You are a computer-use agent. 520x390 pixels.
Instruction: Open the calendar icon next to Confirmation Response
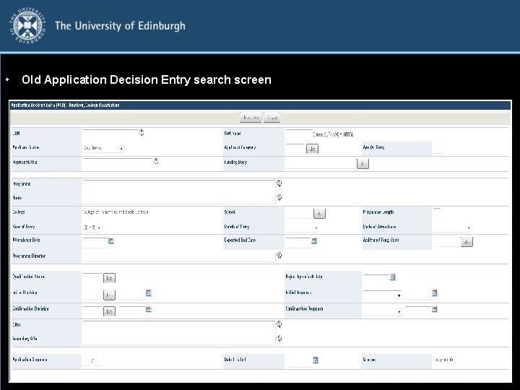click(x=435, y=309)
